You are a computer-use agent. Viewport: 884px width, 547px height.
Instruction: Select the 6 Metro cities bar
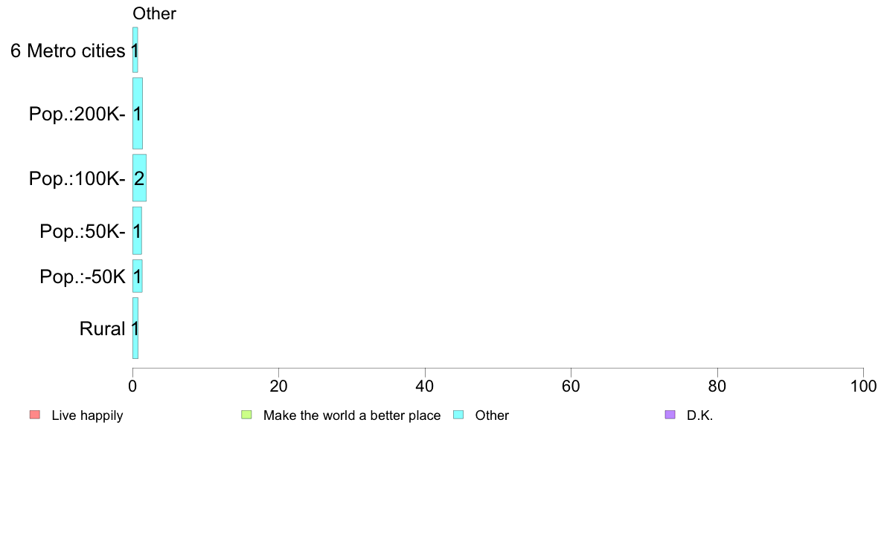(x=135, y=50)
